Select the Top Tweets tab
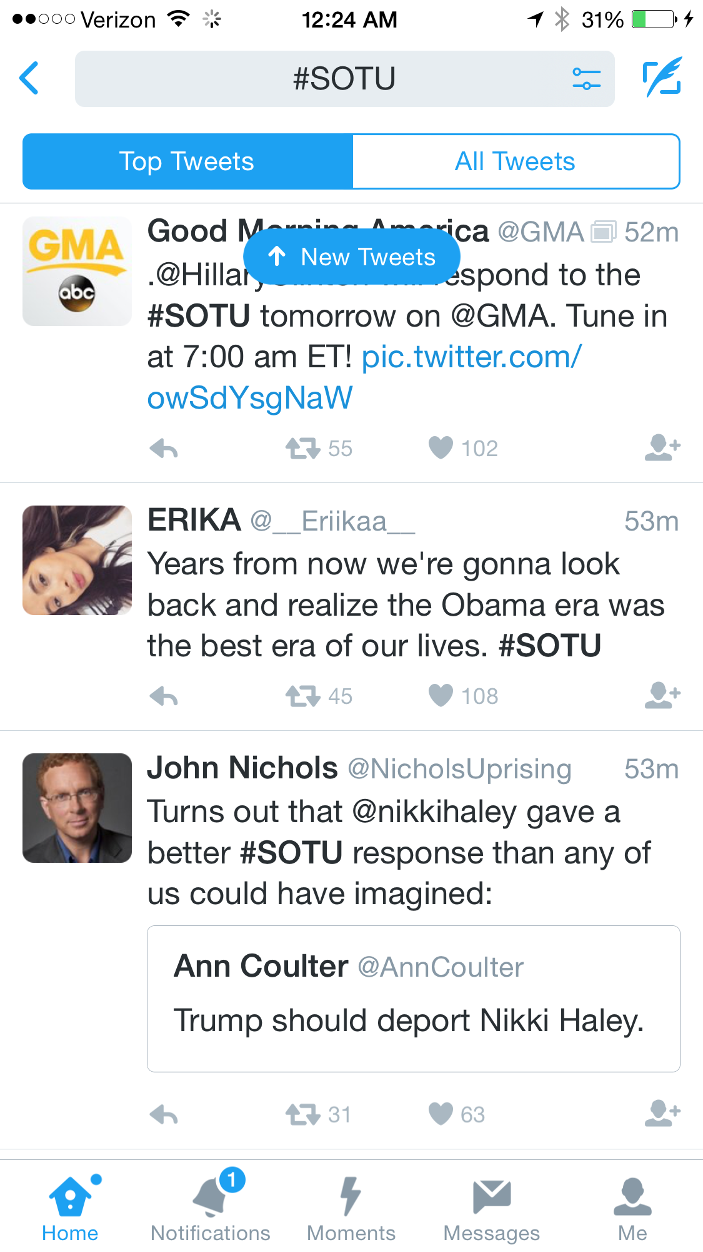Image resolution: width=703 pixels, height=1252 pixels. pos(187,161)
